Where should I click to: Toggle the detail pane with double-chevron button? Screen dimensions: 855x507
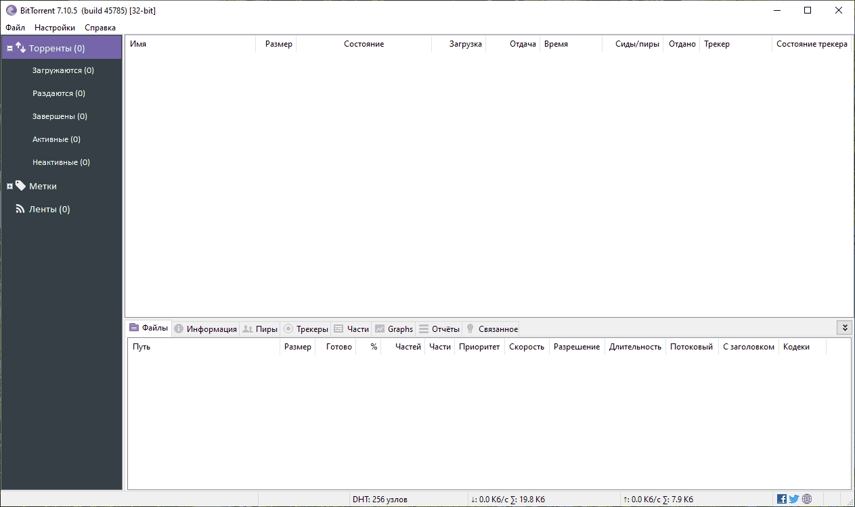click(x=844, y=328)
